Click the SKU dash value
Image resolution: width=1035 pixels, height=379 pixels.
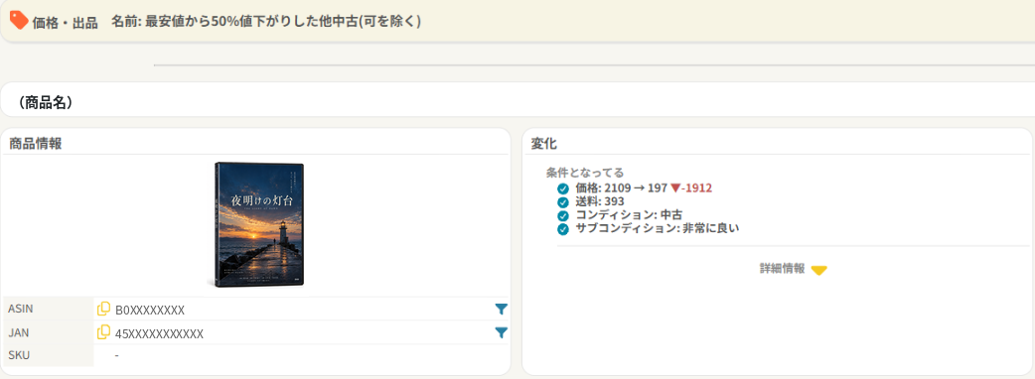(x=117, y=355)
